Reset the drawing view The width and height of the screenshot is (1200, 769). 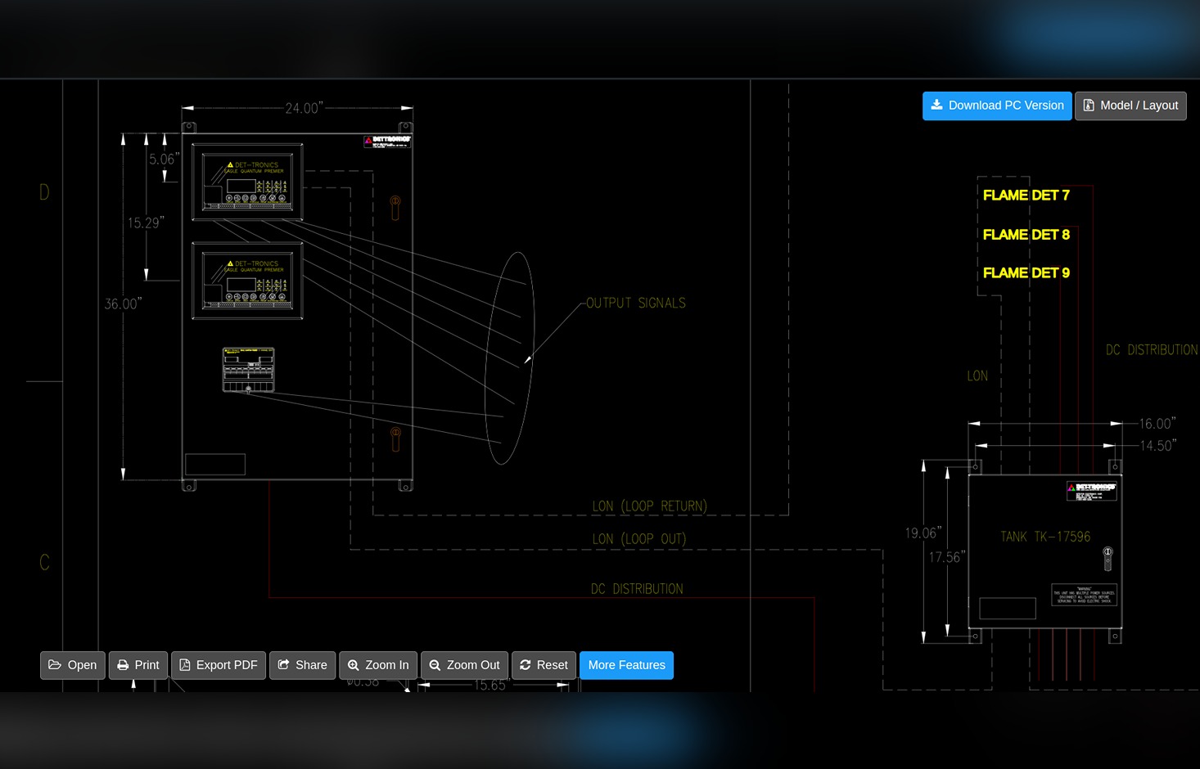(x=544, y=665)
